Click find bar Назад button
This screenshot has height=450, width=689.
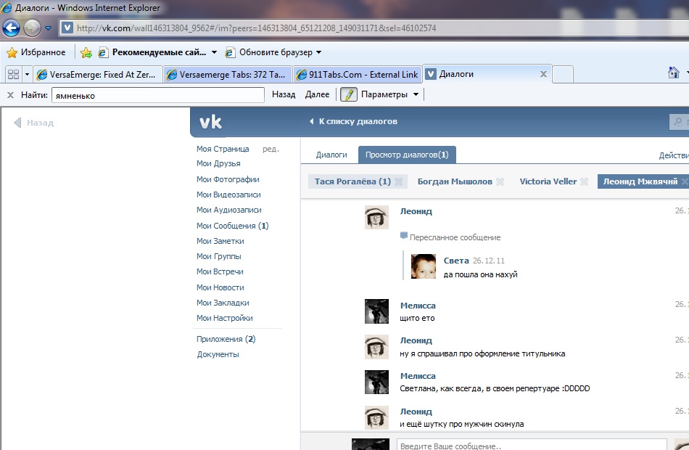point(284,94)
